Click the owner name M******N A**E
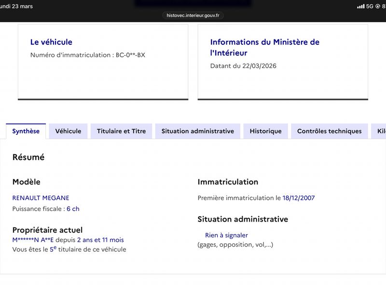Viewport: 386px width, 289px height. coord(33,240)
